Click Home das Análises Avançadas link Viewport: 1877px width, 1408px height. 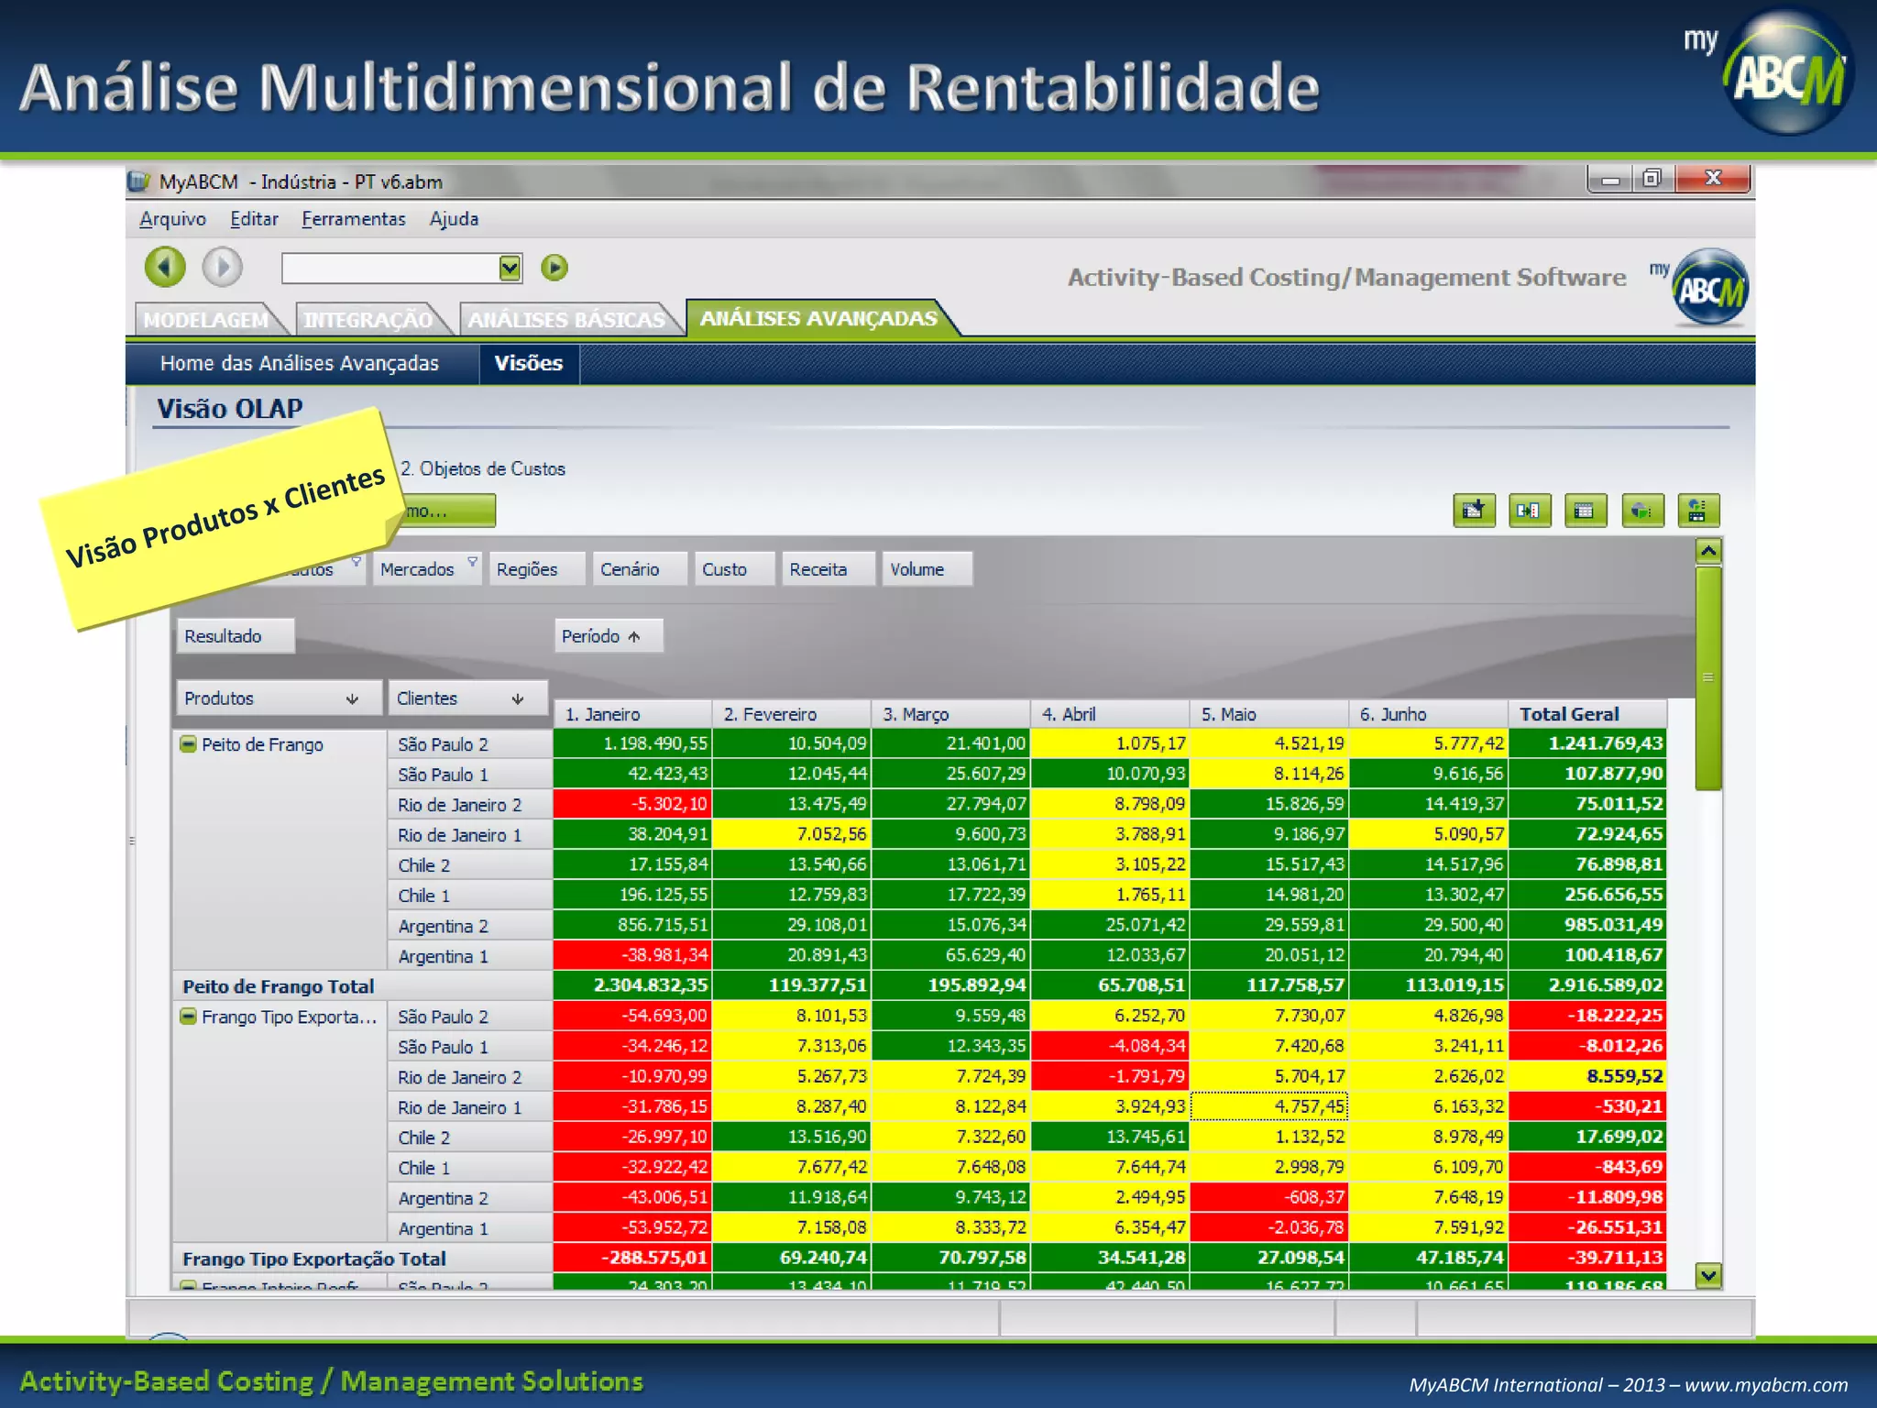point(300,364)
